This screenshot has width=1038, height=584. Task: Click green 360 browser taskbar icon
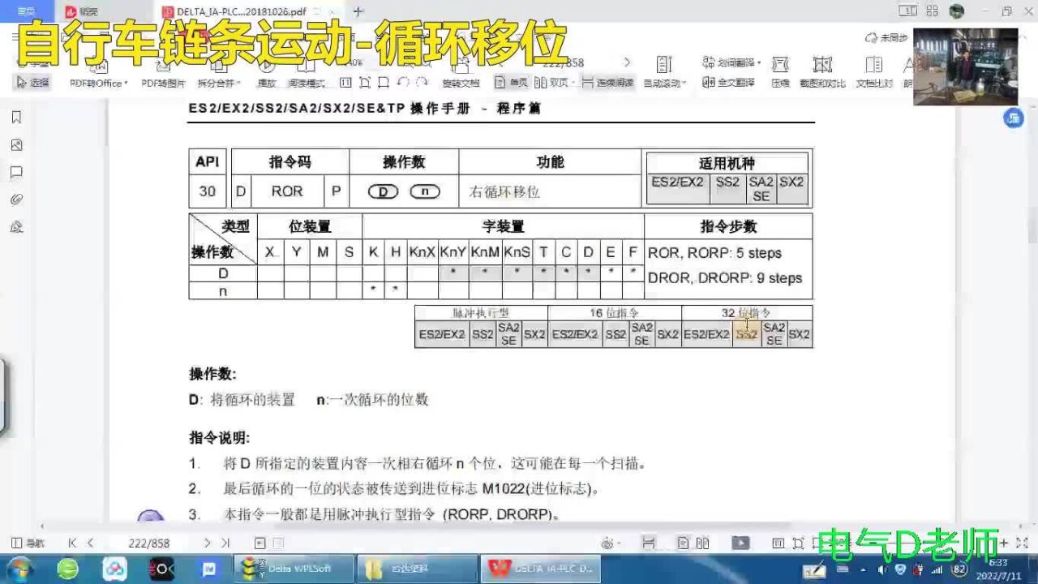(x=68, y=569)
